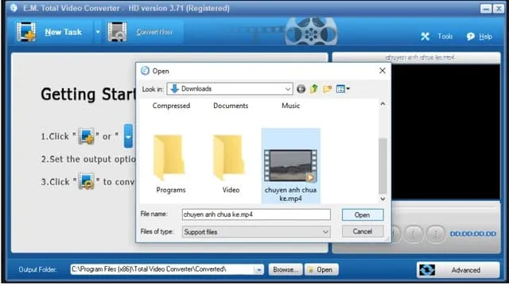The image size is (509, 286).
Task: Click the Convert Now label
Action: click(x=154, y=32)
